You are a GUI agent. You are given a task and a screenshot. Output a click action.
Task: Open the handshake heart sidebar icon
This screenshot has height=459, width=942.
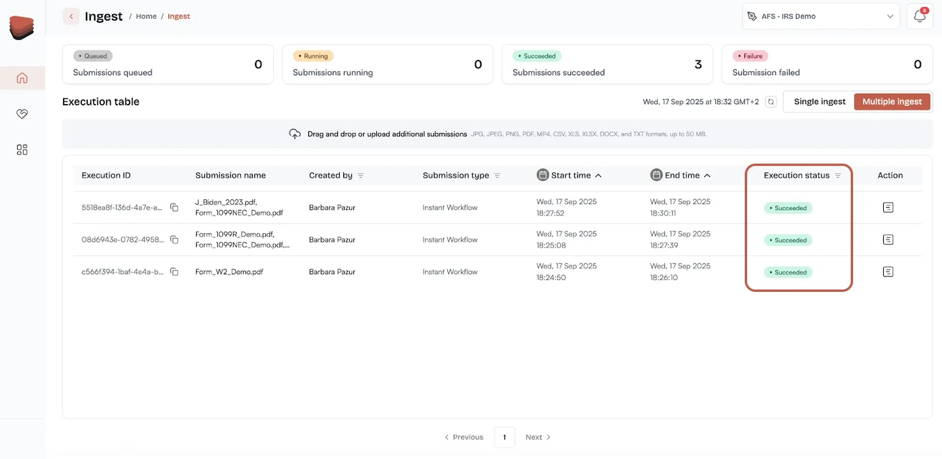22,114
